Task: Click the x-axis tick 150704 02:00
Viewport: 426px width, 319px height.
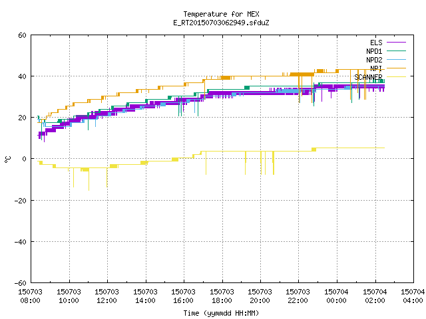Action: [x=375, y=296]
